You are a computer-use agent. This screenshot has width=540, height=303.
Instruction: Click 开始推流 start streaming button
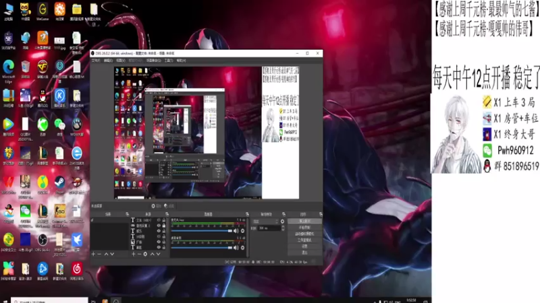point(304,222)
